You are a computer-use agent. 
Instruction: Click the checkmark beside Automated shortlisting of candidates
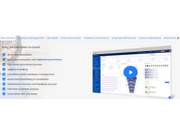(x=4, y=79)
